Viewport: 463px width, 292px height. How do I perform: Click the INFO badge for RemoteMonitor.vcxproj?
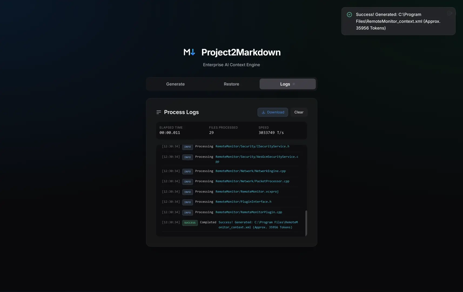187,192
